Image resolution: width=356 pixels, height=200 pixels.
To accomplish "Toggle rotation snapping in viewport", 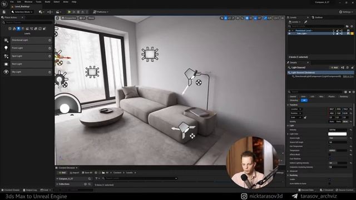I will point(256,18).
